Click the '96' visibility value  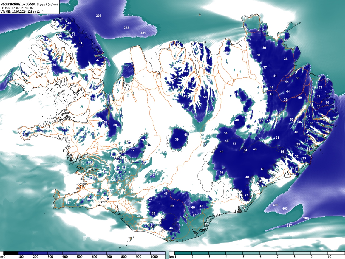90,162
